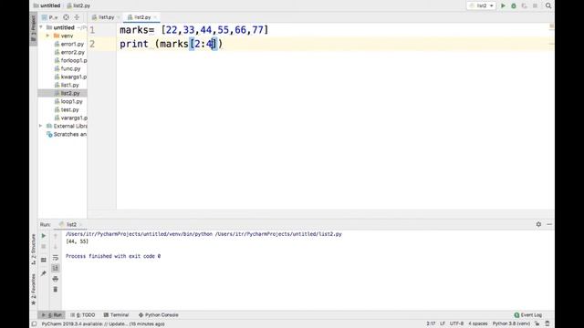Clear all console output with trash icon
The width and height of the screenshot is (584, 328).
click(56, 290)
